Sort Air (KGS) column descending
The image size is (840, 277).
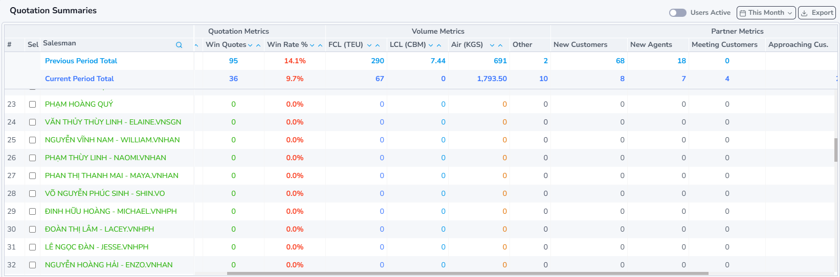coord(492,45)
